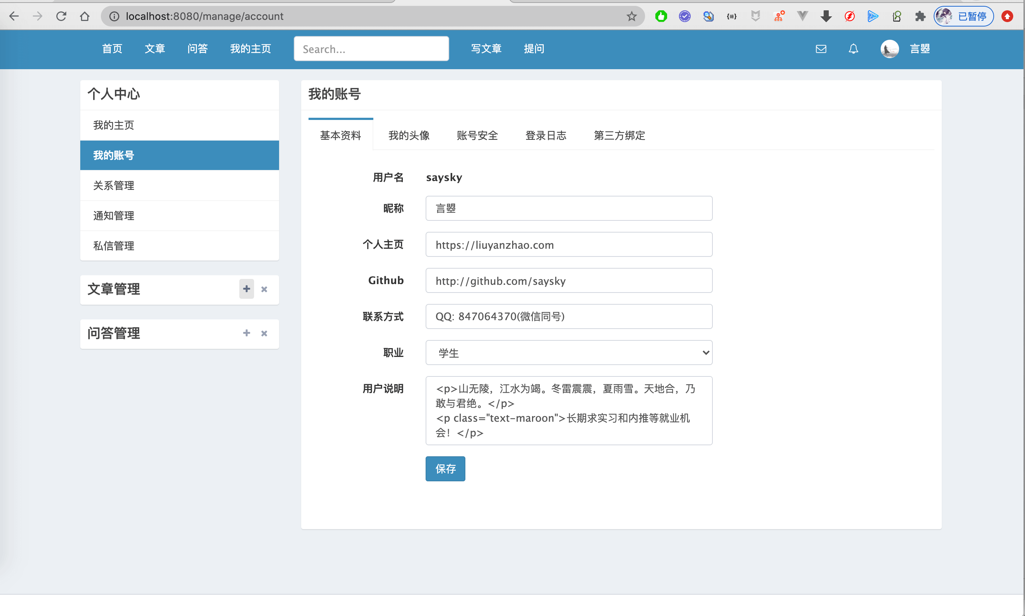Open 写文章 link in navbar
This screenshot has height=616, width=1025.
tap(486, 49)
